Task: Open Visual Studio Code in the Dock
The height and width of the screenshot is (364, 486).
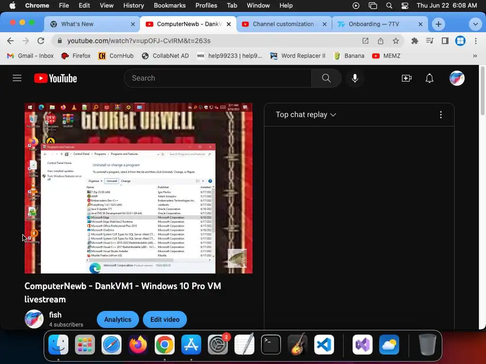Action: [x=324, y=345]
